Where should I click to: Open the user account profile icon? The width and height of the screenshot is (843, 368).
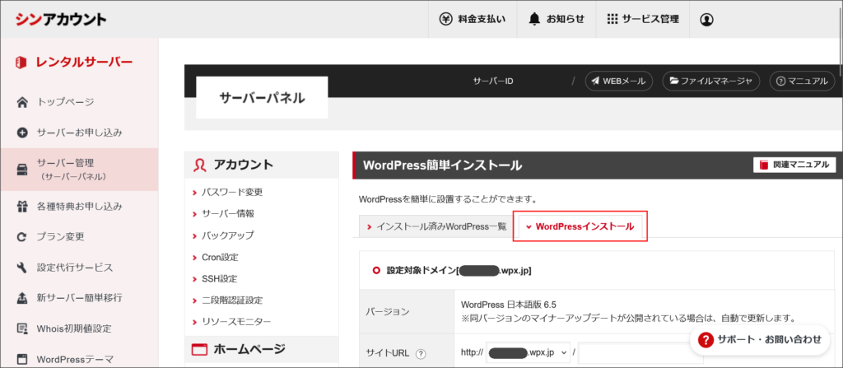point(706,20)
